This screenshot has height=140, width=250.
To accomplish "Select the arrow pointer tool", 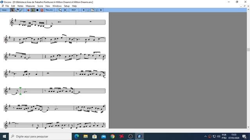I will [12, 10].
